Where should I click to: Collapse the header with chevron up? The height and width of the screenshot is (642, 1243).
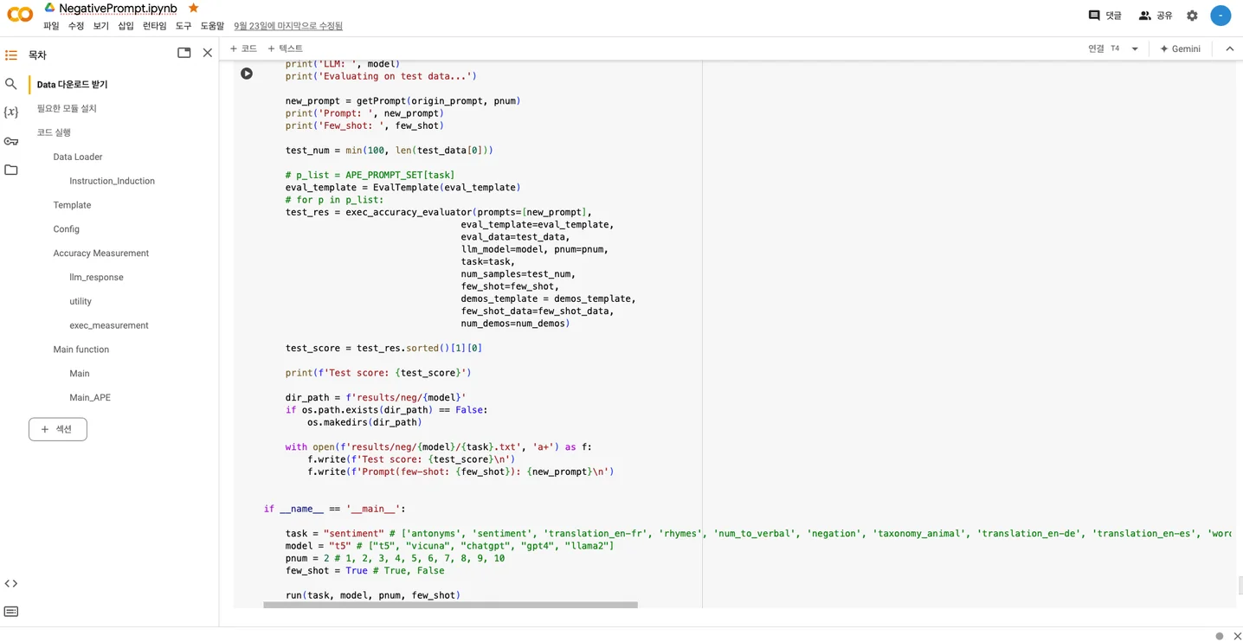(x=1229, y=49)
